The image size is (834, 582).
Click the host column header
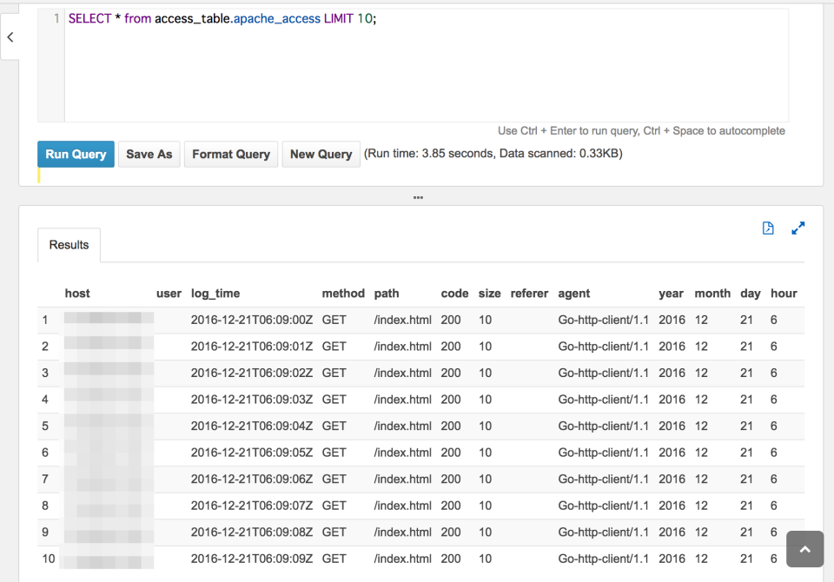coord(77,293)
